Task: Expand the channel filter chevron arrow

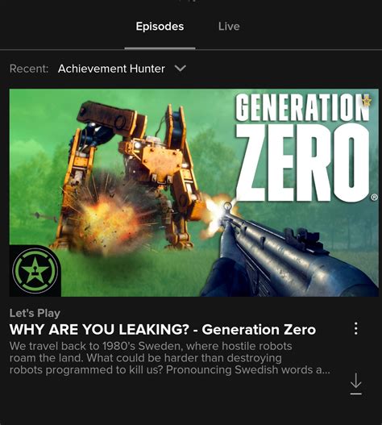Action: (181, 69)
